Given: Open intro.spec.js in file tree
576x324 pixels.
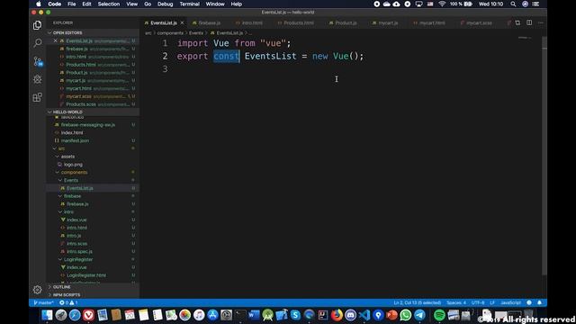Looking at the screenshot, I should (93, 252).
